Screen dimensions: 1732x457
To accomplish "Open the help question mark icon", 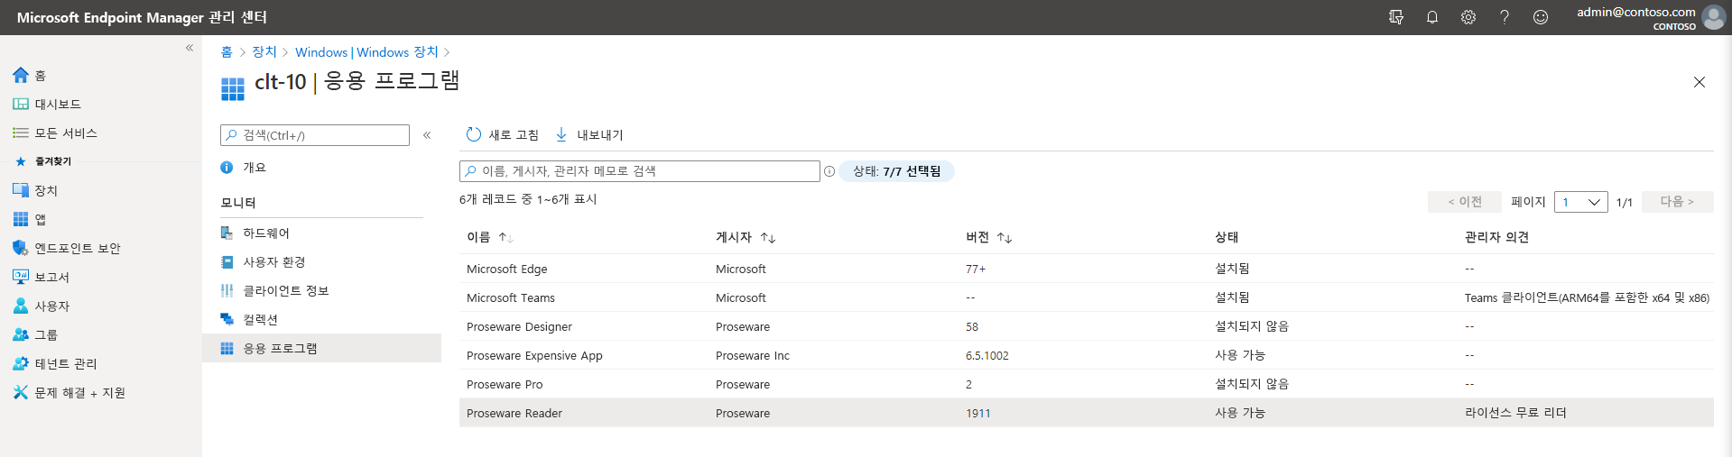I will pyautogui.click(x=1505, y=17).
